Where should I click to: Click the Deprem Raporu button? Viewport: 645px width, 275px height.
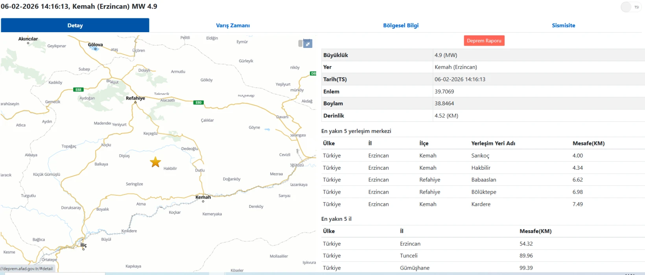click(484, 40)
